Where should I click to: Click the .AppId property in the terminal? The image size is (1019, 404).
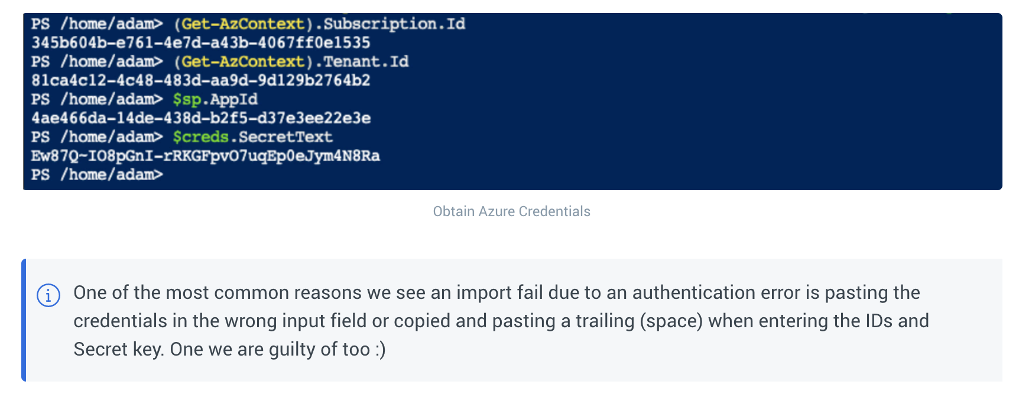coord(231,99)
